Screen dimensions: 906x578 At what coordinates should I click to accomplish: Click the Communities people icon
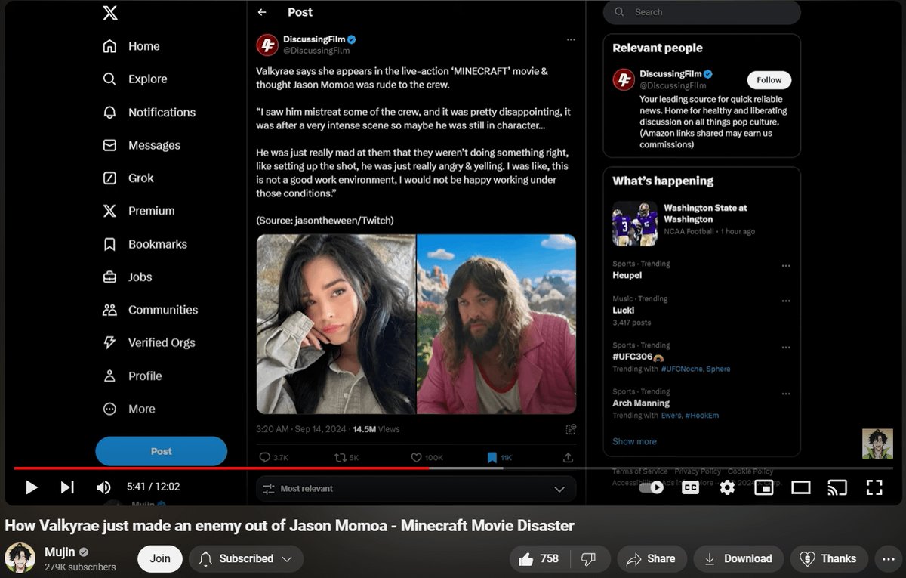click(109, 310)
